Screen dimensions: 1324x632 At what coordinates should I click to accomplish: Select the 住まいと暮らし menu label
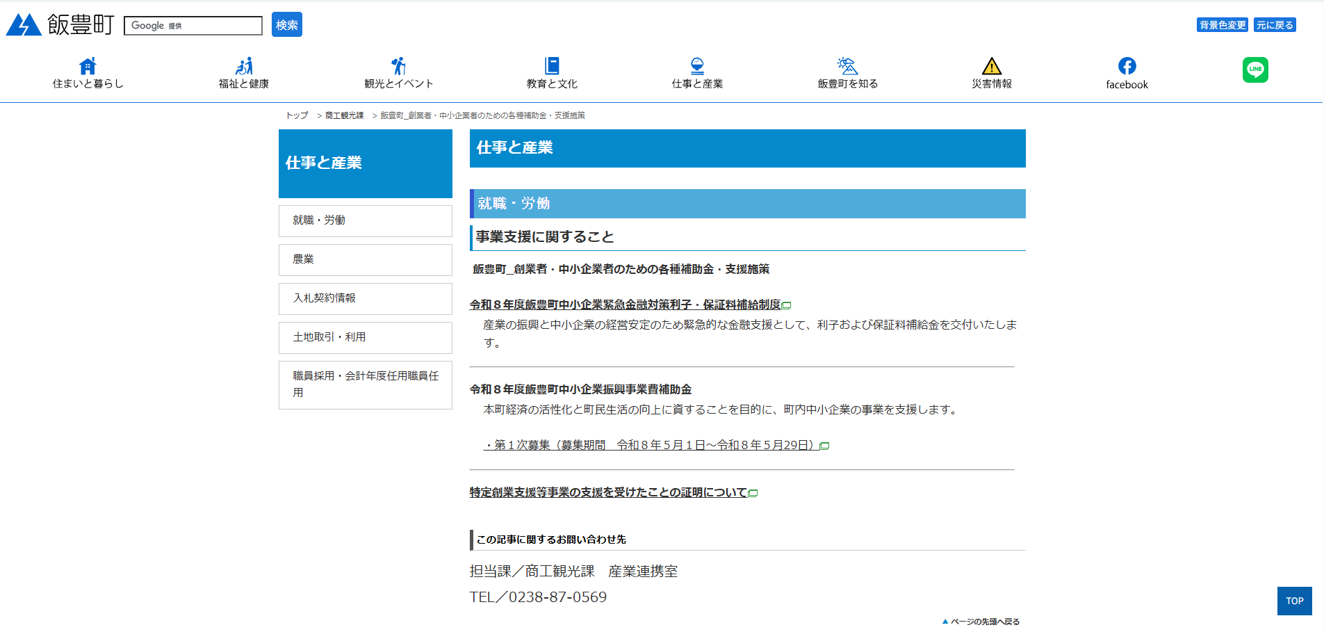click(88, 83)
